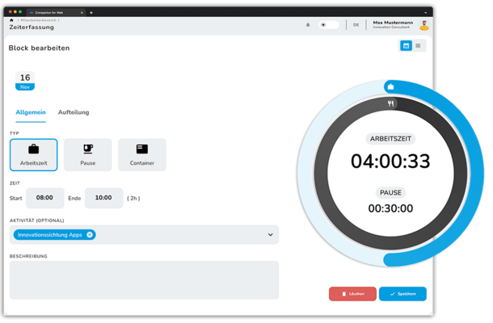493x323 pixels.
Task: Remove the Innovationssichtung Apps tag
Action: click(x=90, y=235)
